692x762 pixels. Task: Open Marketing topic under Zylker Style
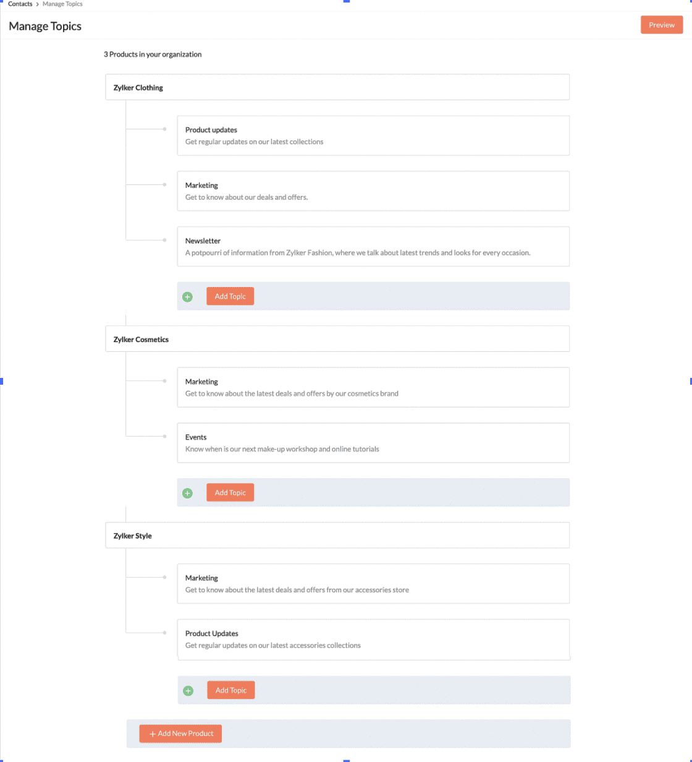coord(373,583)
